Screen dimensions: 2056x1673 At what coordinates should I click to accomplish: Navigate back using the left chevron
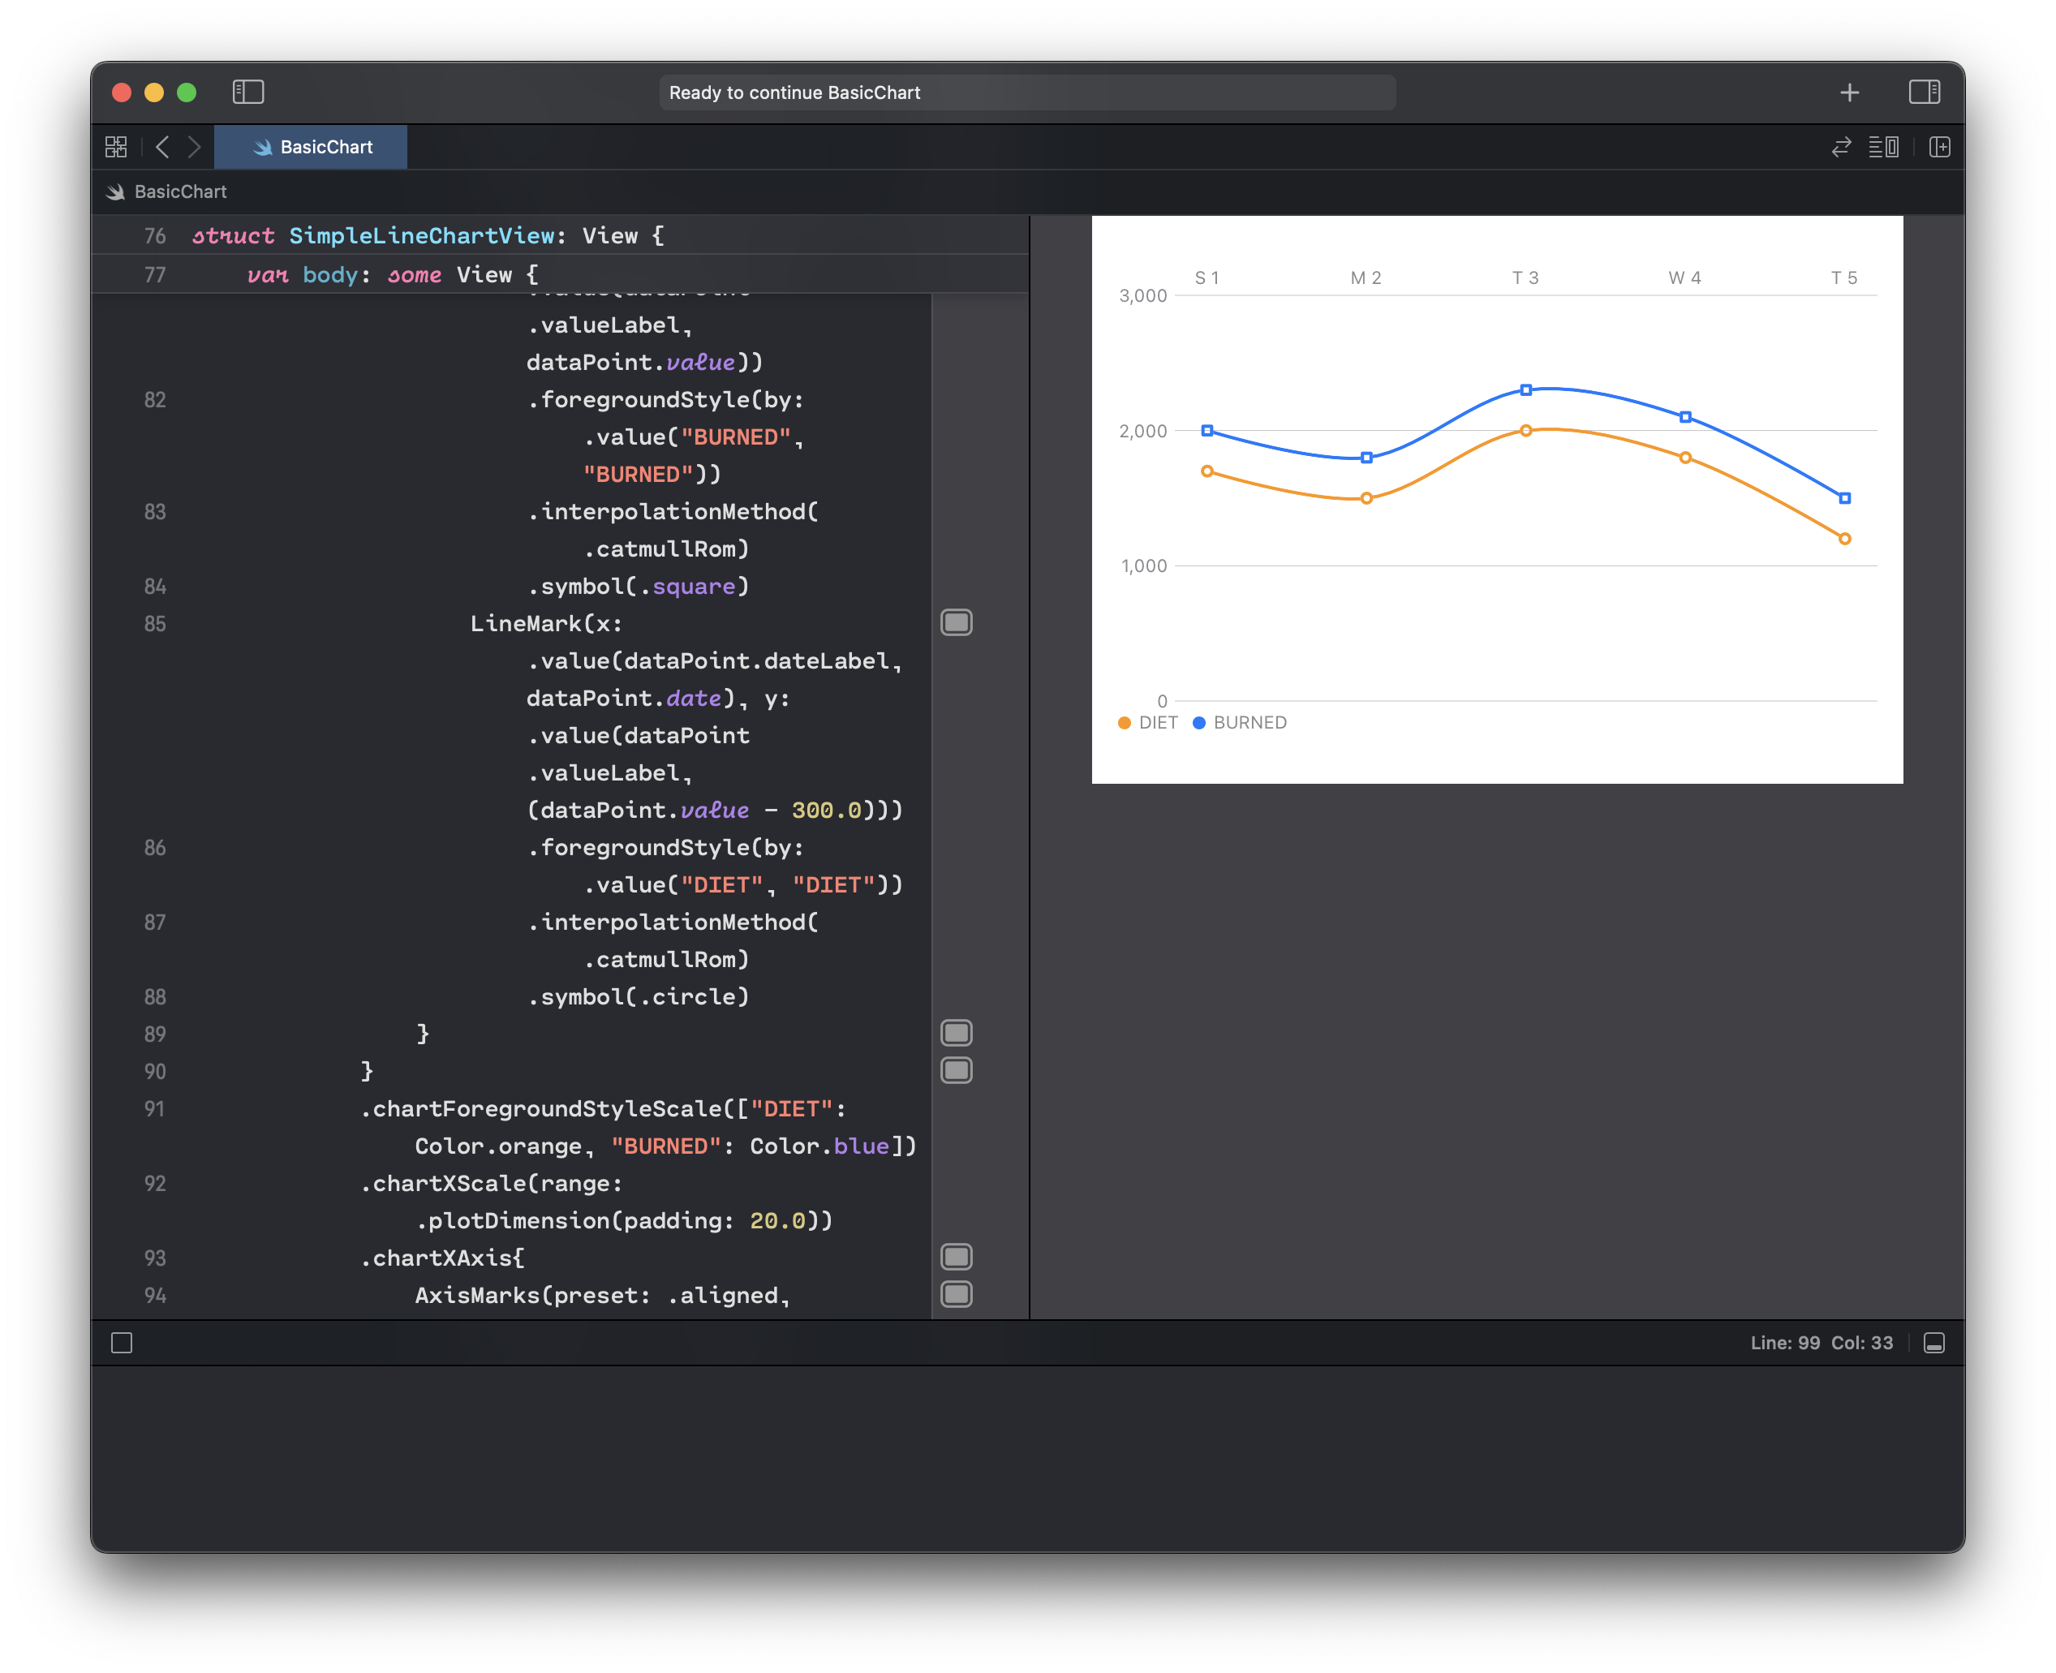[x=162, y=147]
